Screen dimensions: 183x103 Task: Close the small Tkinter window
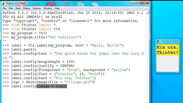click(175, 40)
